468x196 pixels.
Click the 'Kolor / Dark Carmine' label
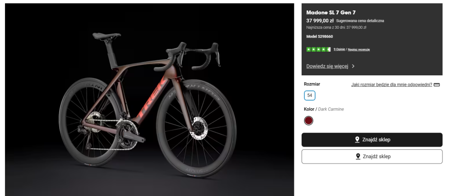[x=324, y=109]
